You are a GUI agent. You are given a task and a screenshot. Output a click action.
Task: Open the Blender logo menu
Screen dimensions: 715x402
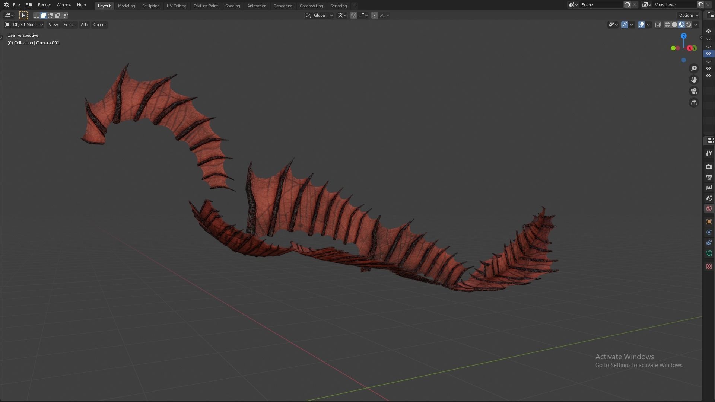[6, 5]
